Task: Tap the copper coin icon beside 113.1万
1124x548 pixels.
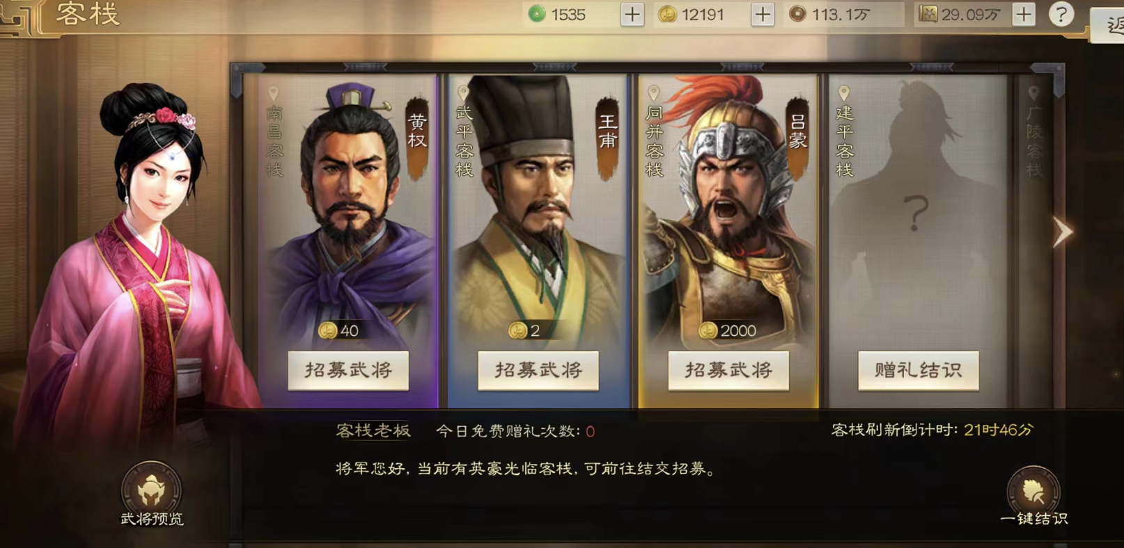Action: [798, 14]
